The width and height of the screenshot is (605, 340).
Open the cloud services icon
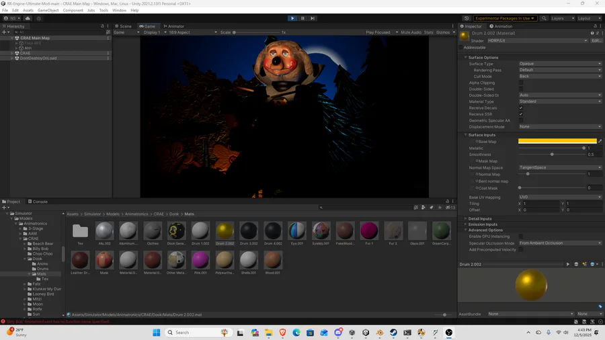click(28, 18)
